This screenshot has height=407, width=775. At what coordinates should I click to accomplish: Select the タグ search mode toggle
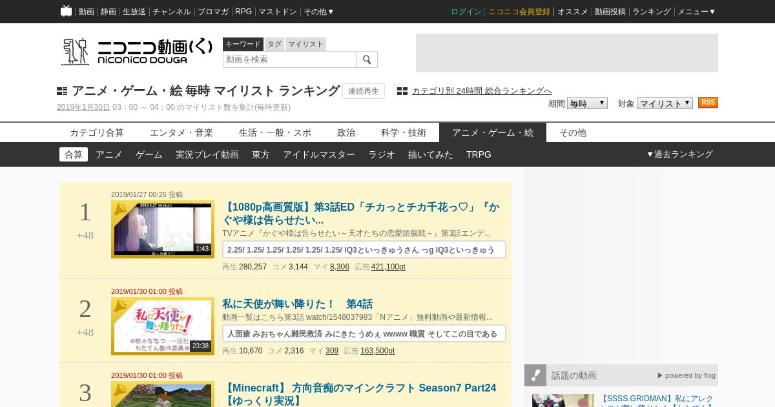tap(274, 44)
